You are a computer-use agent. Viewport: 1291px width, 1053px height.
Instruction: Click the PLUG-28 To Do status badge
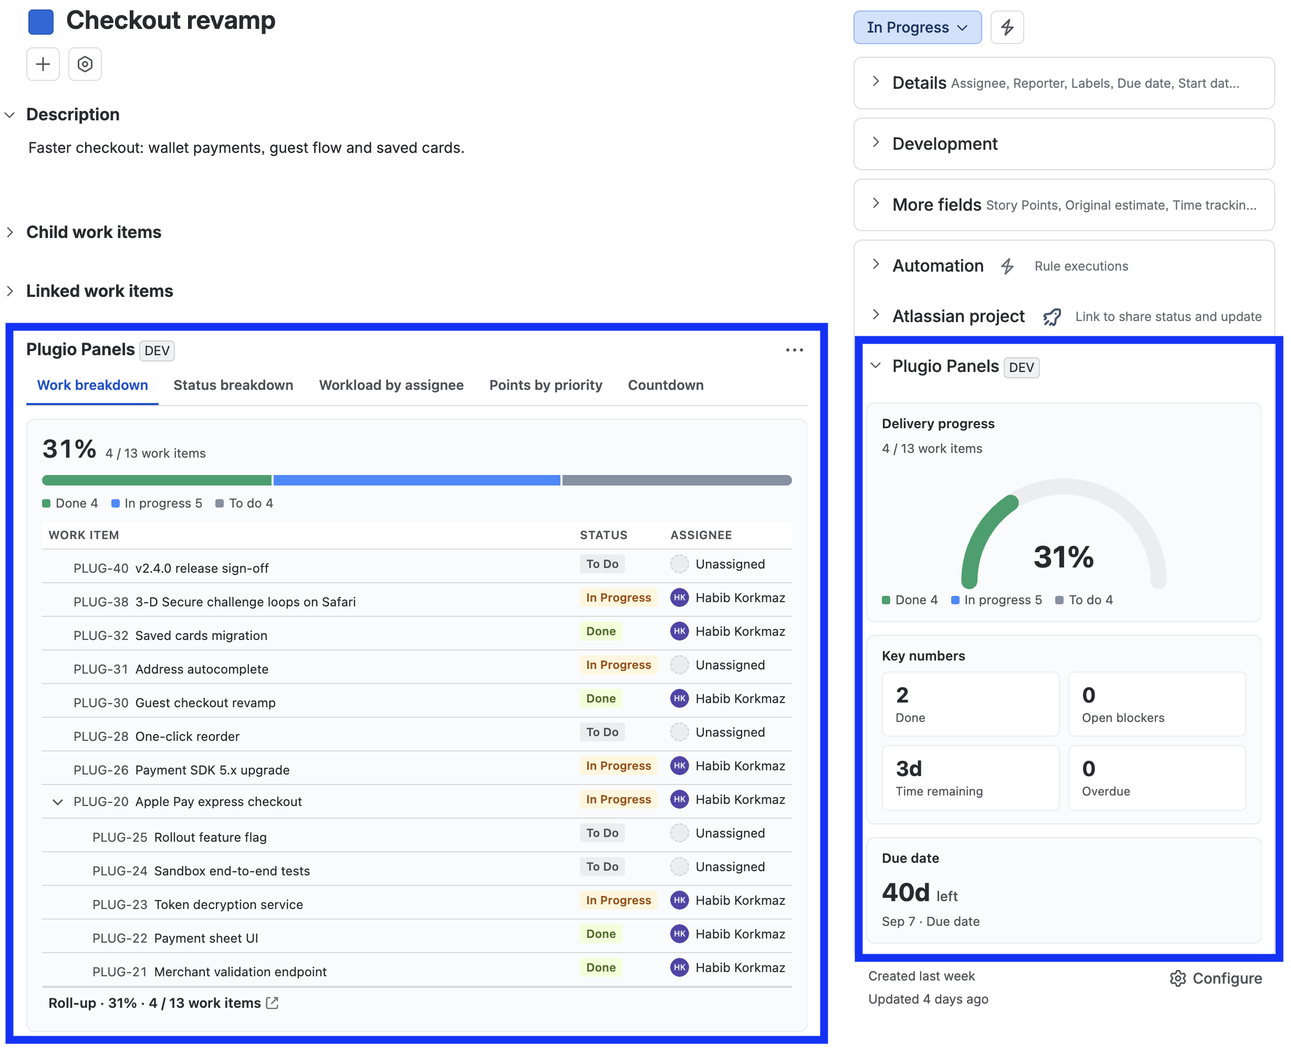(601, 732)
